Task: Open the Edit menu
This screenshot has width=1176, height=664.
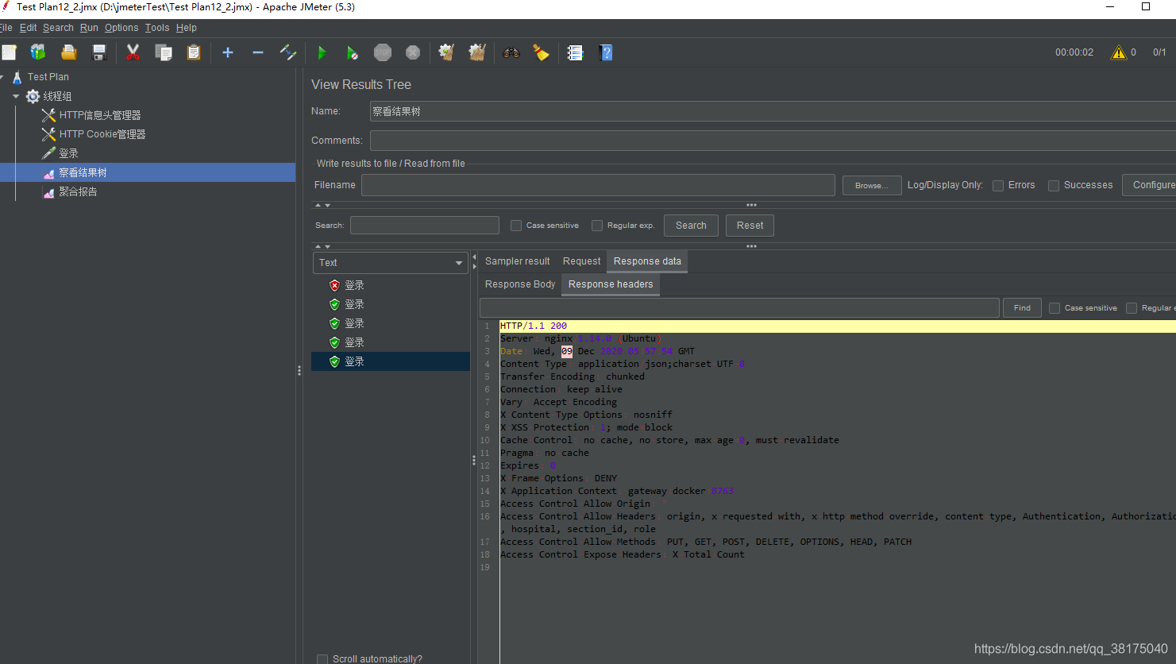Action: (28, 28)
